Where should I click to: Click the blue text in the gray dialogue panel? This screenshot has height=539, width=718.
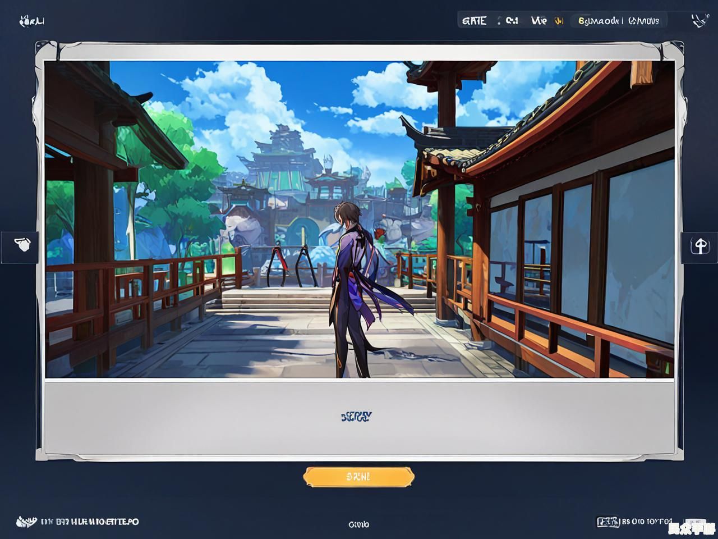click(x=356, y=417)
